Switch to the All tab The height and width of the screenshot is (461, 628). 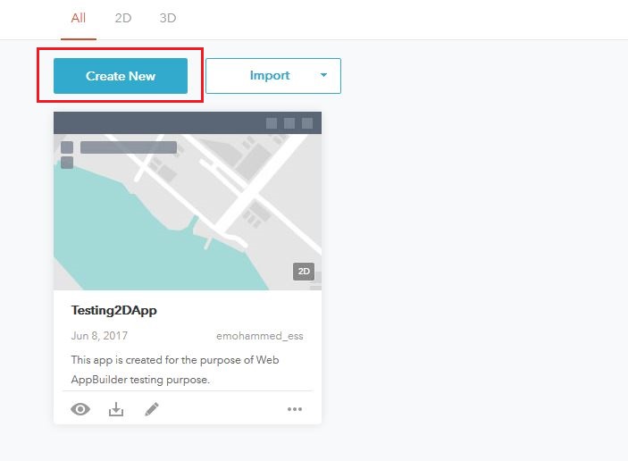pos(78,18)
